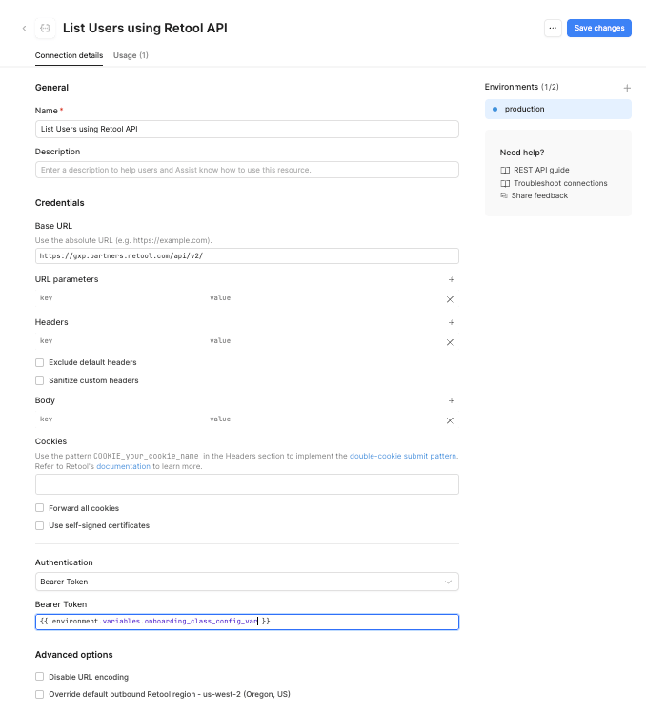
Task: Open the REST API guide link
Action: tap(540, 170)
